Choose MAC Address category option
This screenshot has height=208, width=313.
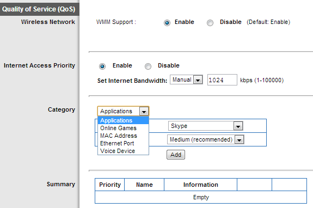click(123, 136)
